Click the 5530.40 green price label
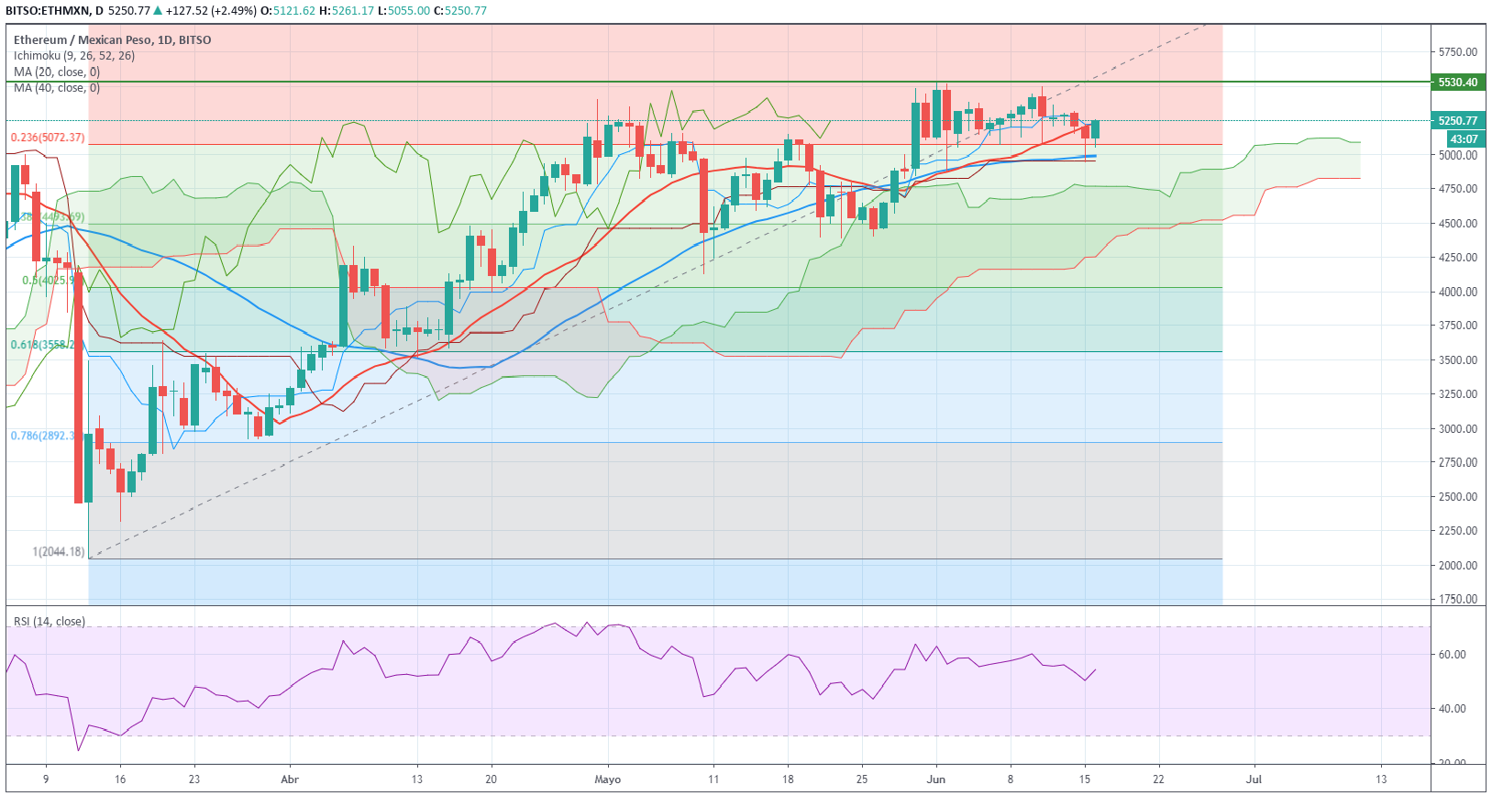1492x796 pixels. (x=1457, y=83)
